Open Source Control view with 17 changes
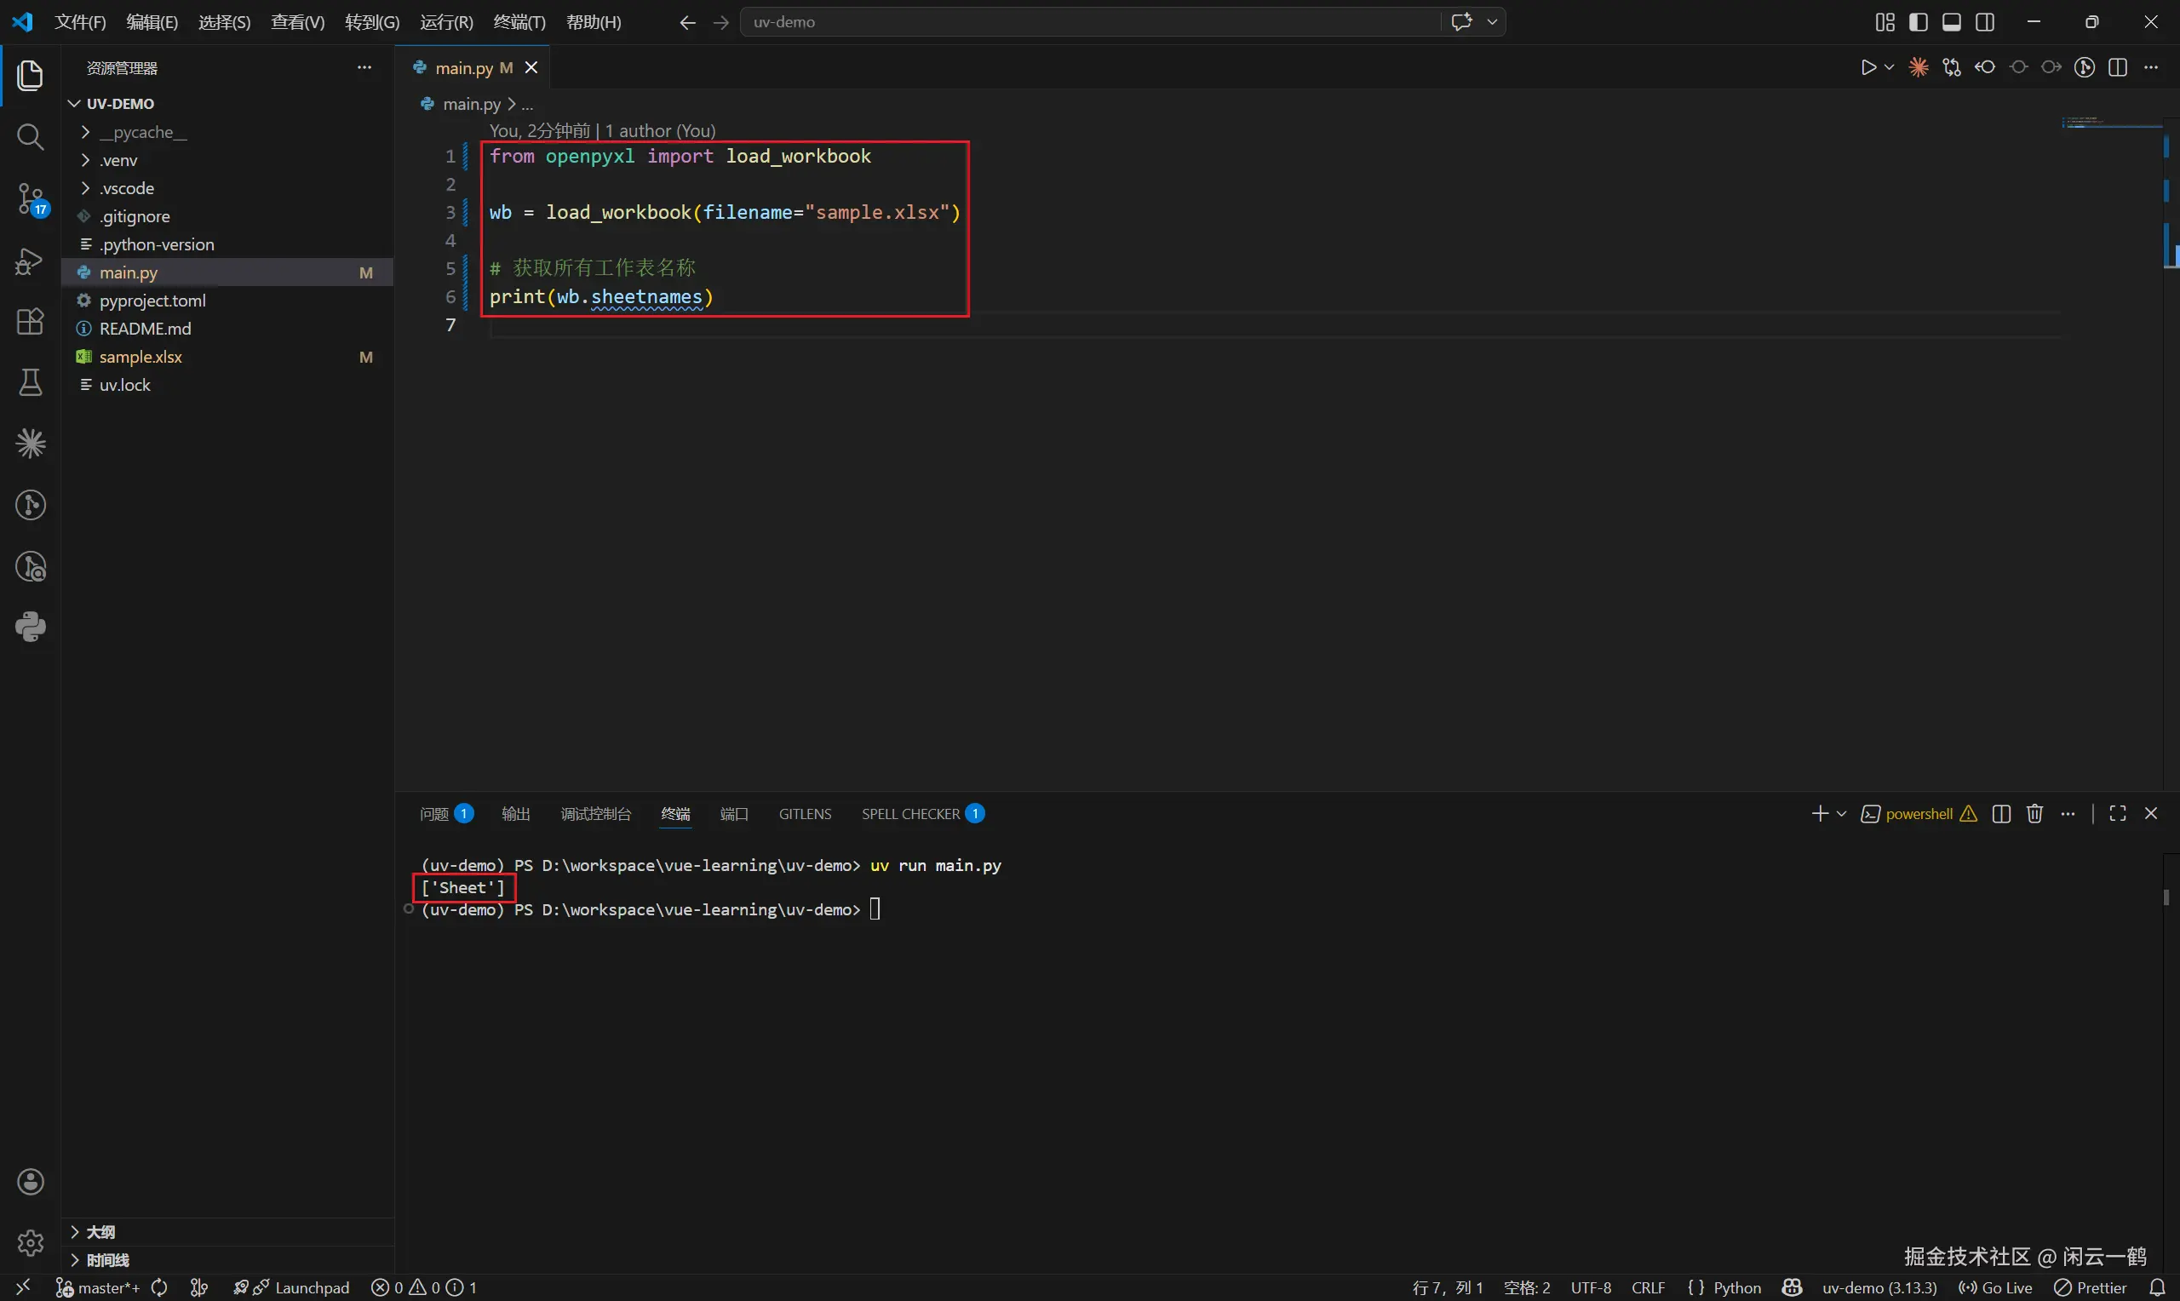 point(31,199)
